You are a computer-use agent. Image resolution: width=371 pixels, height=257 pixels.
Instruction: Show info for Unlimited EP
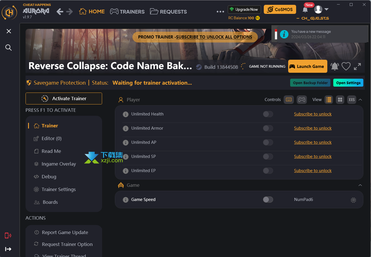tap(126, 171)
